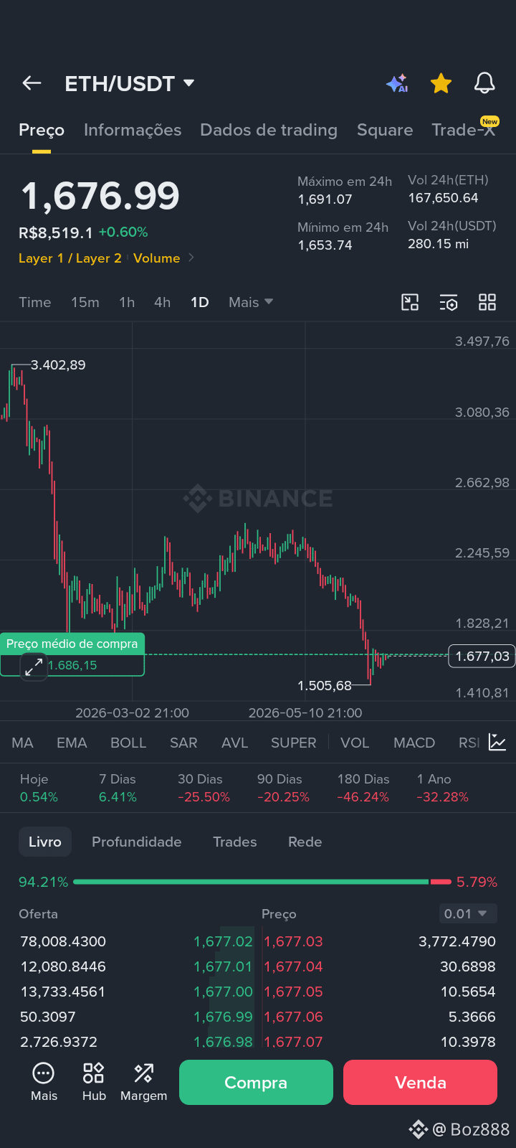Image resolution: width=516 pixels, height=1148 pixels.
Task: Select the Time chart interval
Action: (x=35, y=302)
